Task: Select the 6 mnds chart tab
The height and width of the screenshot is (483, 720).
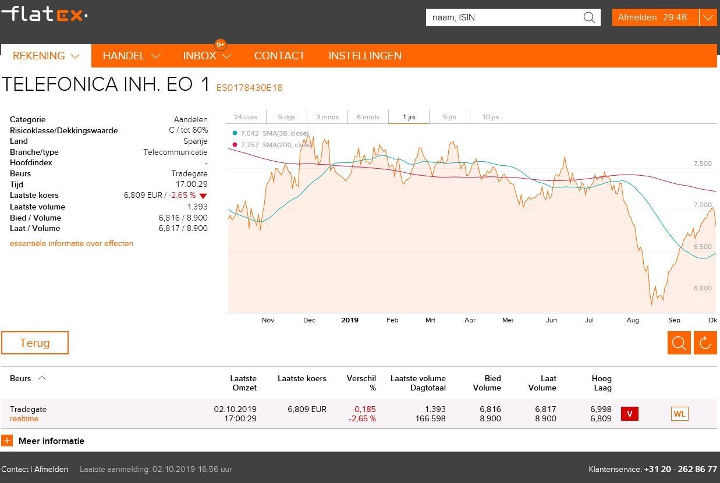Action: point(368,117)
